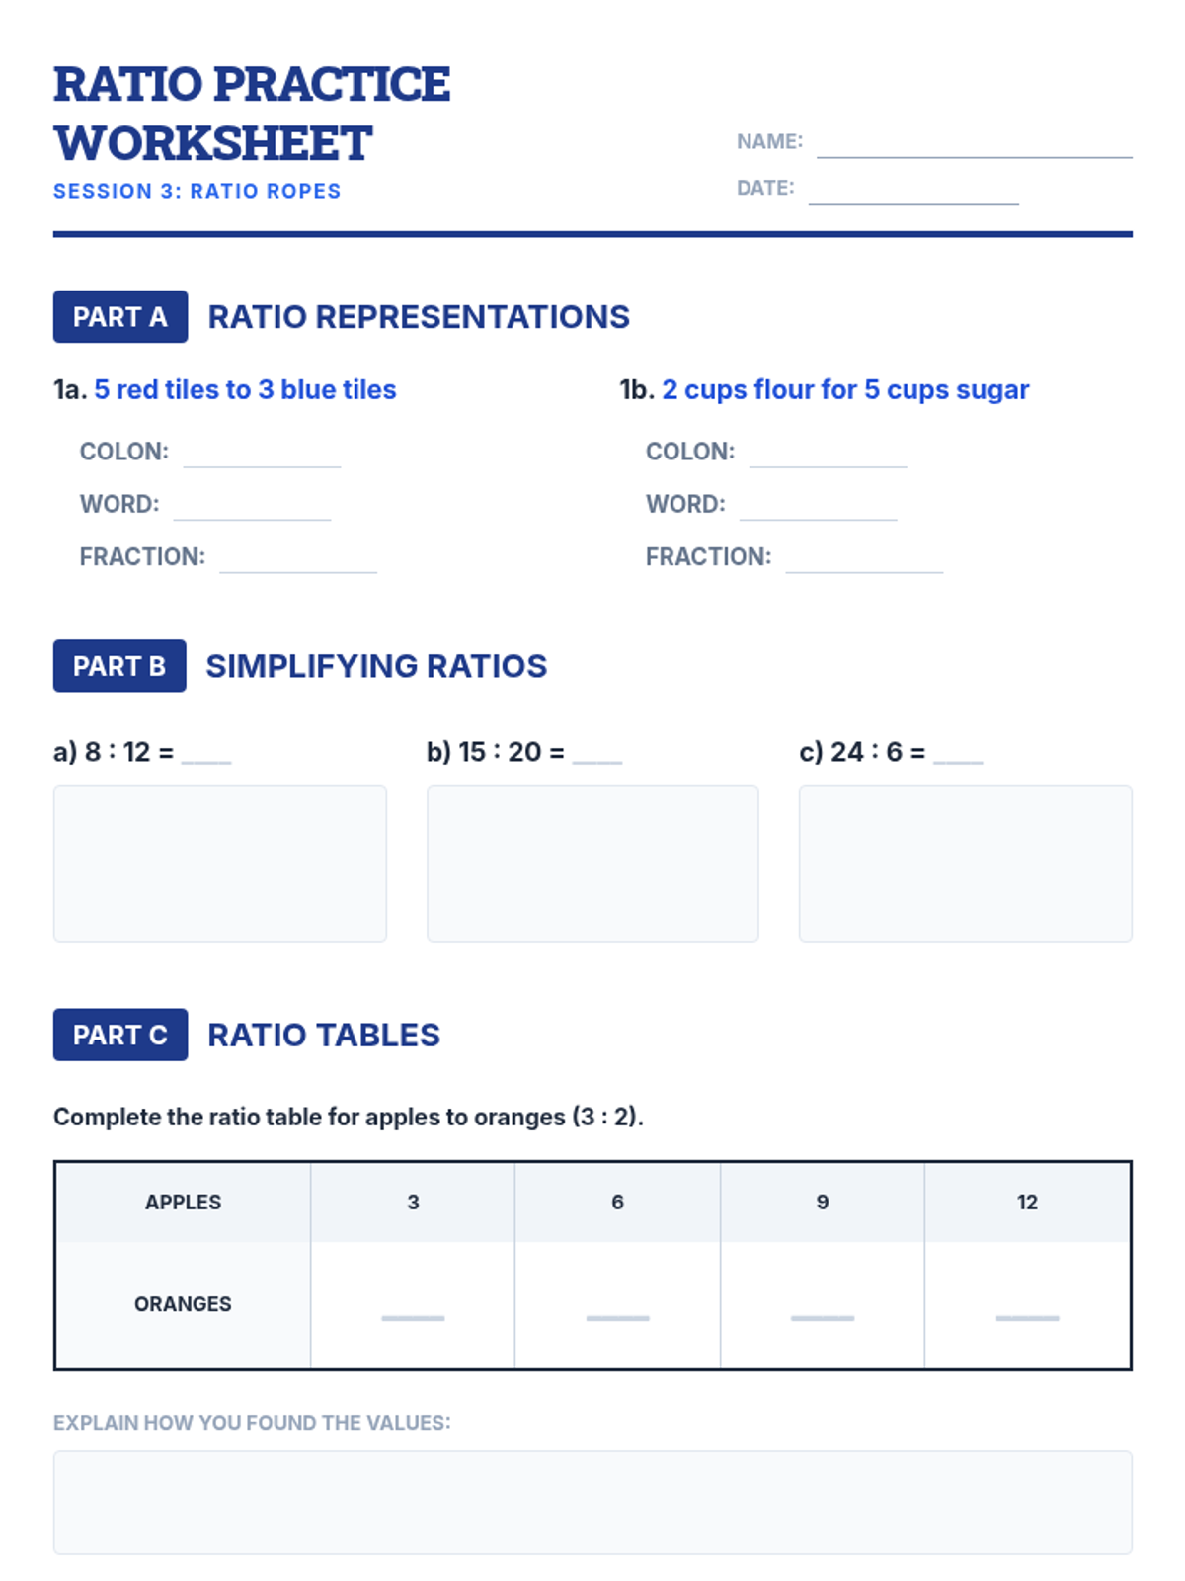
Task: Click the PART A badge
Action: pos(120,317)
